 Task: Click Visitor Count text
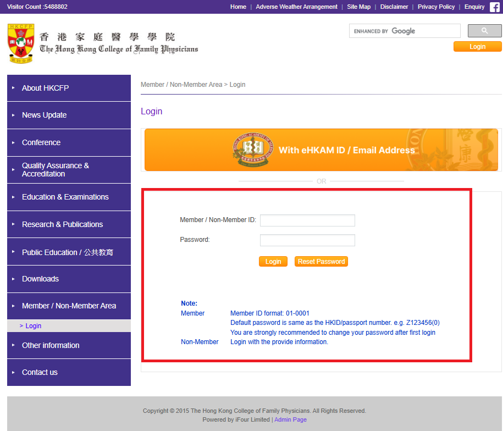37,7
